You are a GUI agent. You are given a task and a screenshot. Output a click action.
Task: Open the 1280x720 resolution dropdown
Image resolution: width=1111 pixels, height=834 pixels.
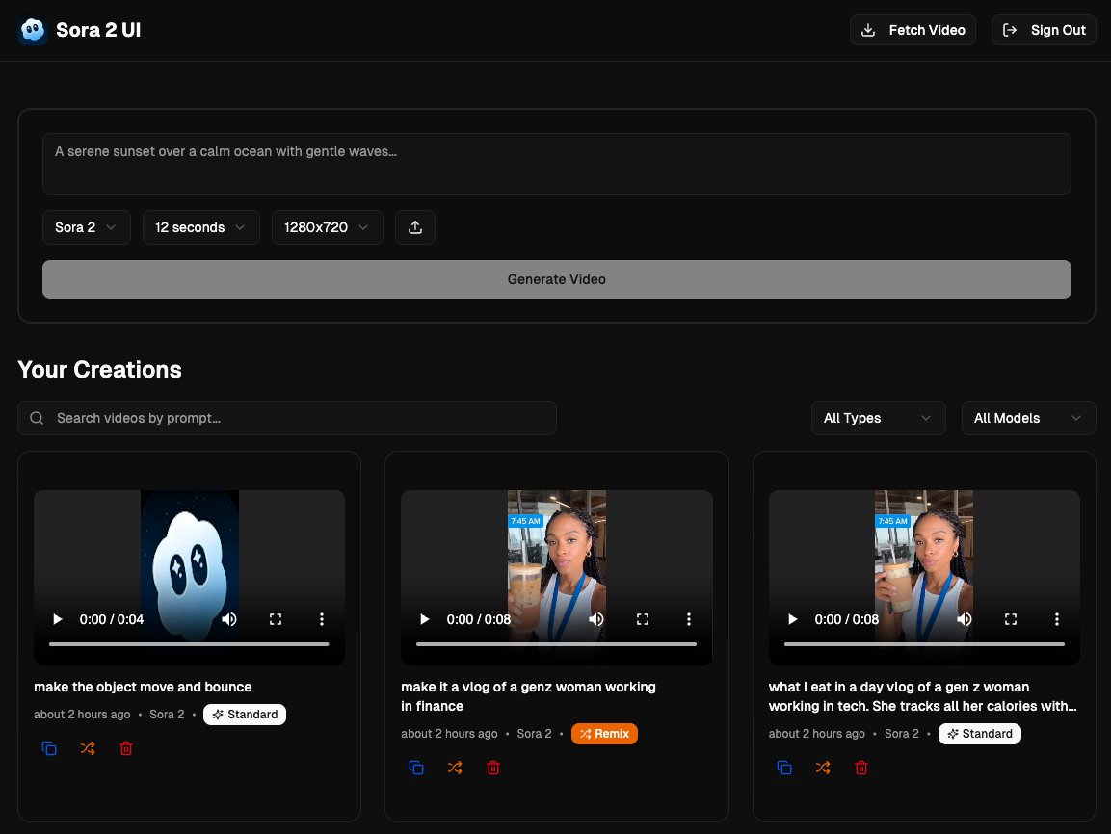coord(327,227)
